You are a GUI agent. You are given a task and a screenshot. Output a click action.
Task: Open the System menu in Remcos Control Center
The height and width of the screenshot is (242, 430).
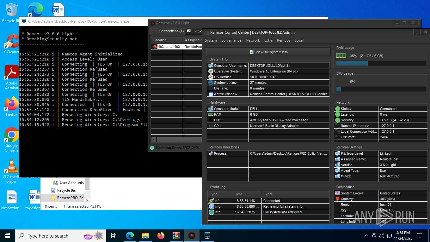(211, 40)
